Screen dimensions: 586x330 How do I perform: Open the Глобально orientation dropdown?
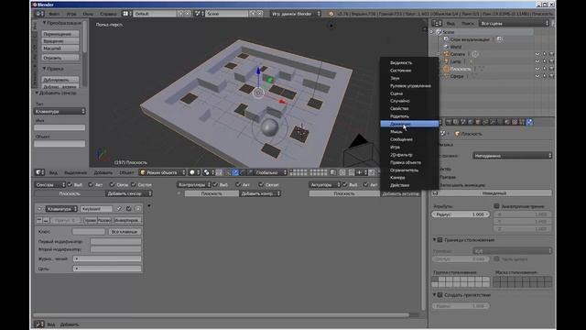click(x=271, y=172)
